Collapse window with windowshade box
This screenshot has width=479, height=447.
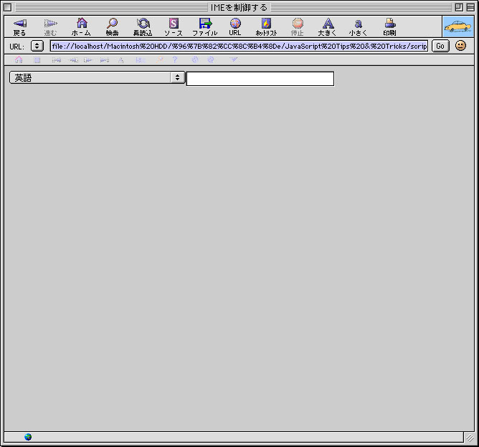(470, 7)
